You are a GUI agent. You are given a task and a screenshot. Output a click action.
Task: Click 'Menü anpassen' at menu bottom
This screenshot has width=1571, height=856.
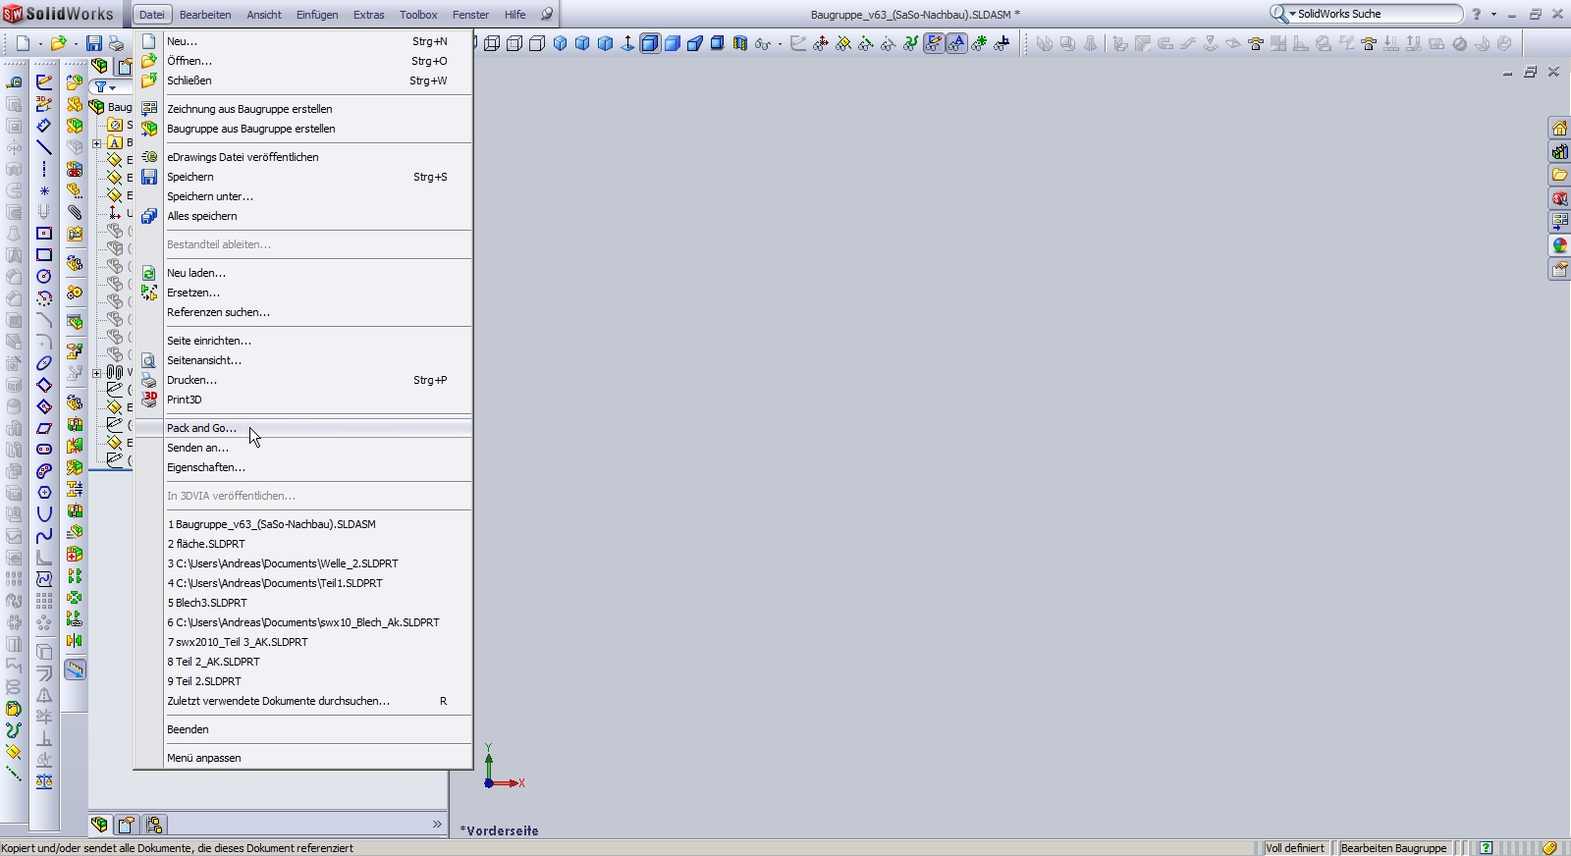(302, 758)
